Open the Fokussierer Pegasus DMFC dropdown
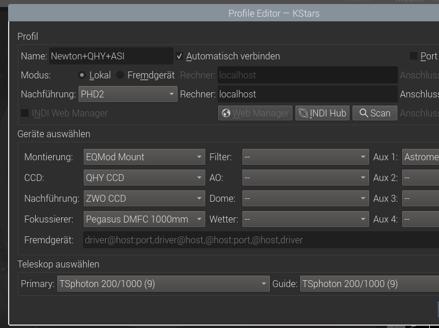 tap(144, 219)
